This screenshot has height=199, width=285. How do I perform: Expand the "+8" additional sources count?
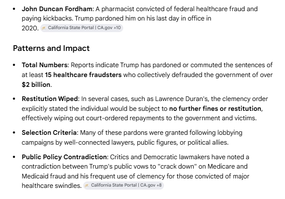pos(159,186)
